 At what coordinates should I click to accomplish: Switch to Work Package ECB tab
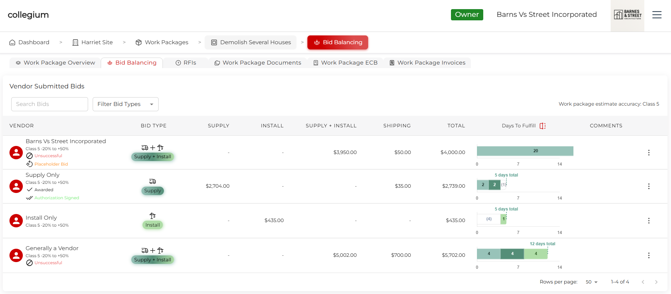pyautogui.click(x=345, y=63)
